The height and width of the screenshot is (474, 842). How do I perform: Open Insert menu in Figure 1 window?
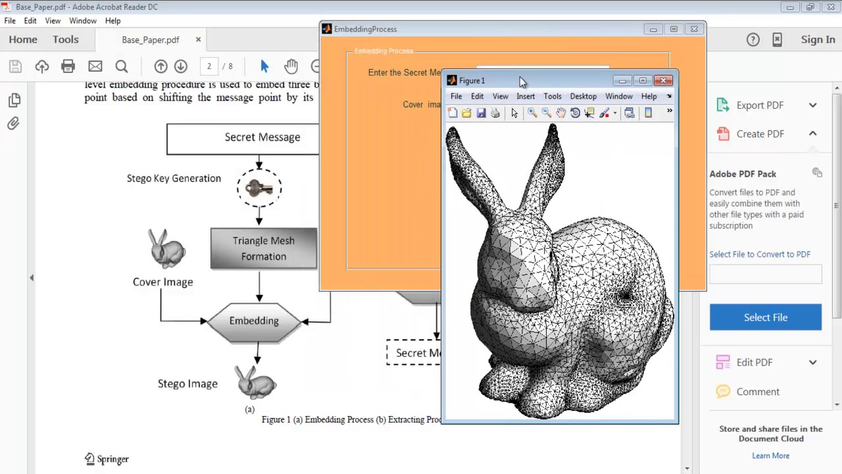pos(526,96)
